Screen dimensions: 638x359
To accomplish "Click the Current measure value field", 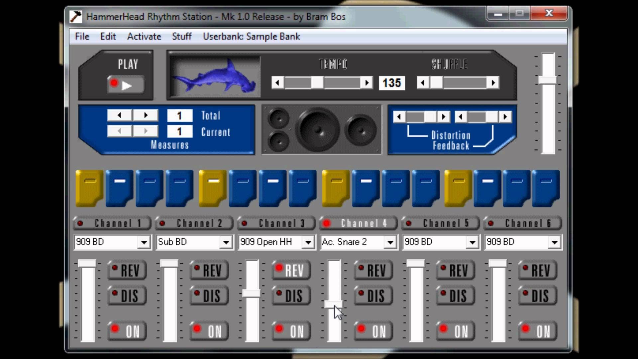I will point(179,132).
